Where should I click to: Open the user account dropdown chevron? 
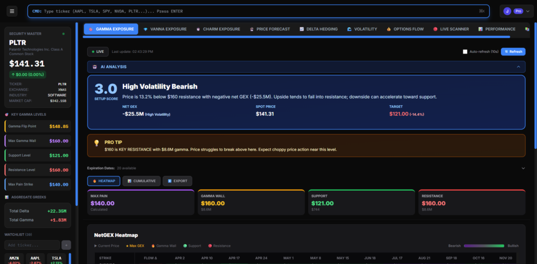tap(528, 12)
